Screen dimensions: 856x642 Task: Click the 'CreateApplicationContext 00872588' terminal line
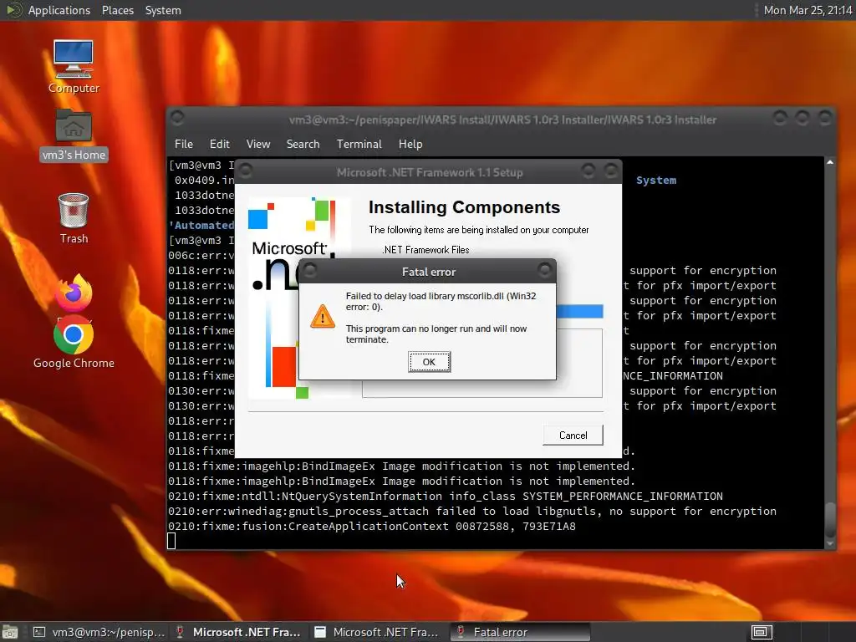click(x=372, y=527)
